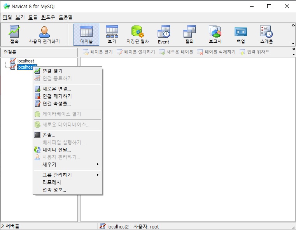Screen dimensions: 296x230
Task: Click the localhost2 status bar entry
Action: pos(114,227)
